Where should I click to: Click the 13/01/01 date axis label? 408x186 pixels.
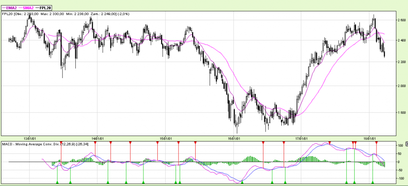point(30,138)
